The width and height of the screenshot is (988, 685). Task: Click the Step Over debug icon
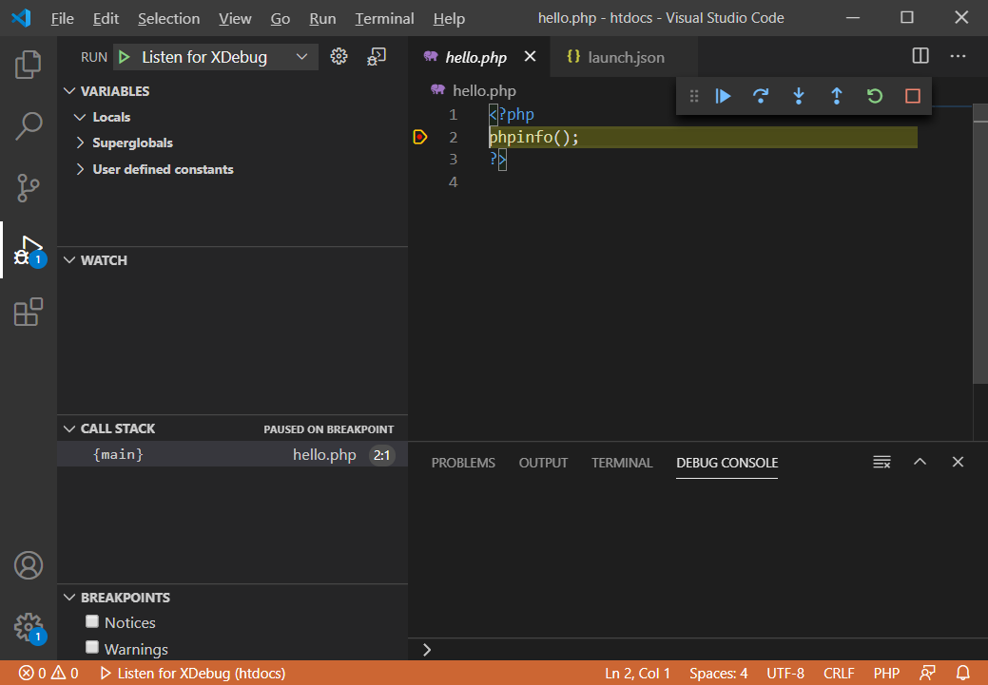tap(761, 96)
